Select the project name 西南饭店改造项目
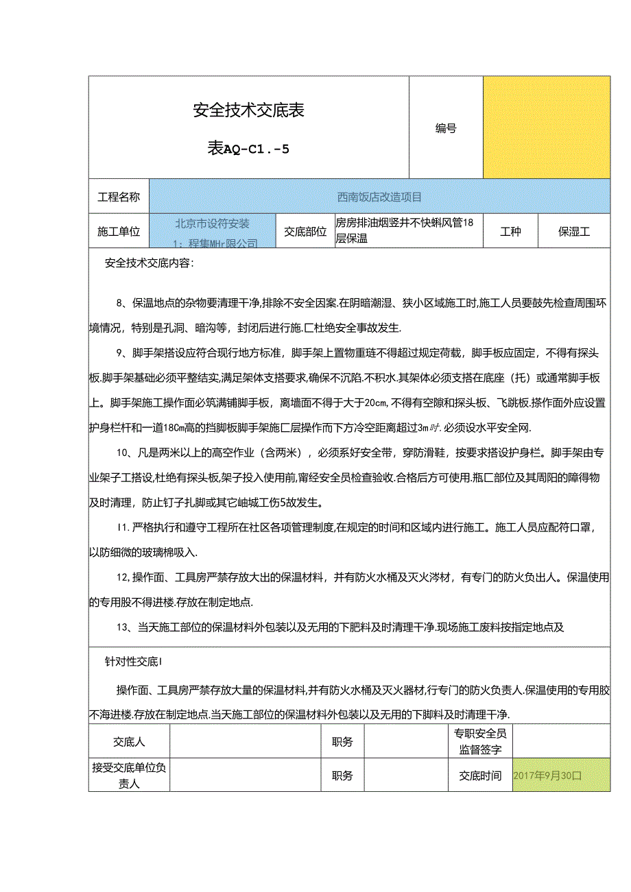This screenshot has height=892, width=631. click(x=379, y=195)
